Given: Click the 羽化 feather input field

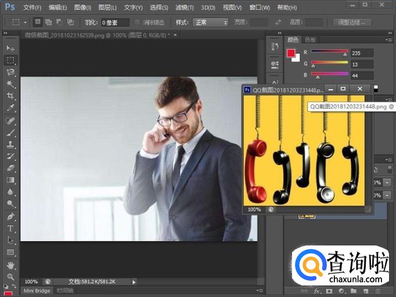Looking at the screenshot, I should [x=115, y=23].
